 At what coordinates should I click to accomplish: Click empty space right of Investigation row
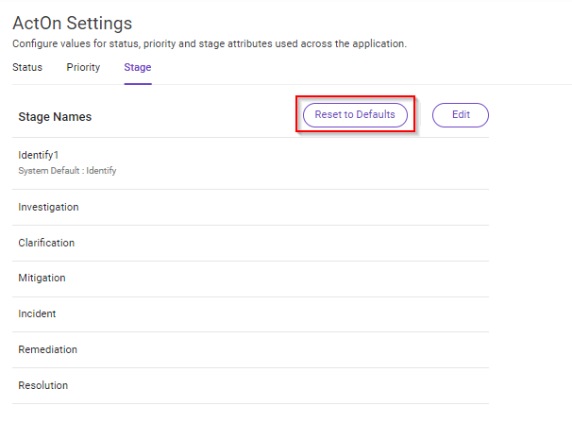(x=284, y=207)
